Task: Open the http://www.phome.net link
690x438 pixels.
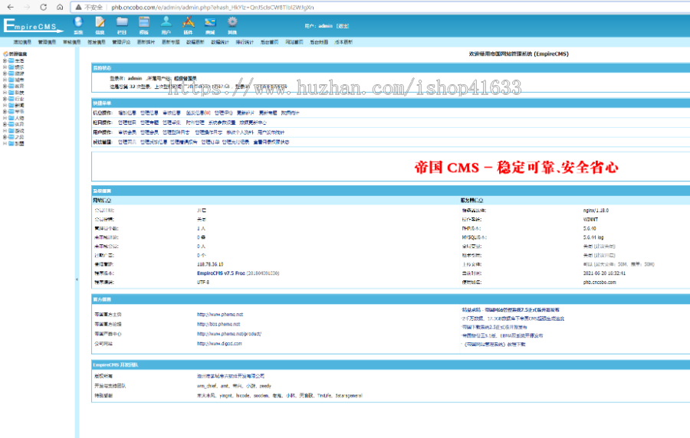Action: [x=220, y=315]
